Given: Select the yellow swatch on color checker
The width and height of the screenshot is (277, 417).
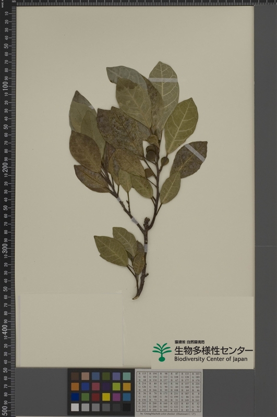Looking at the screenshot, I should click(106, 397).
